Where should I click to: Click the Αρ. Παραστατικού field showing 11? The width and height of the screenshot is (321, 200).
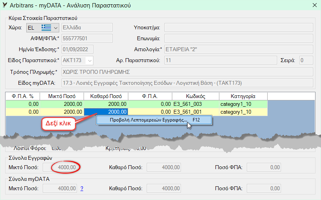[x=221, y=60]
